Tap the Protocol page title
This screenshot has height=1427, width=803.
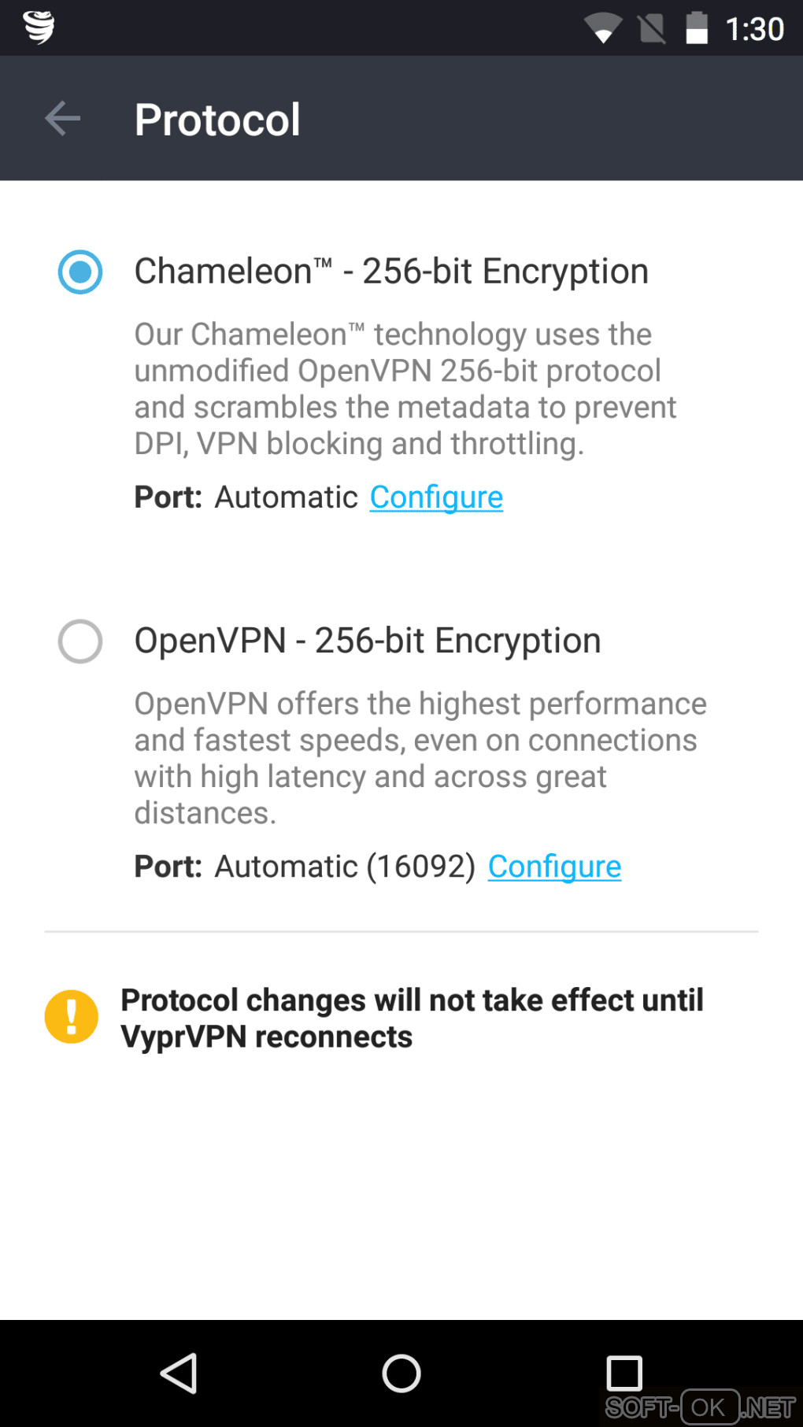tap(217, 120)
